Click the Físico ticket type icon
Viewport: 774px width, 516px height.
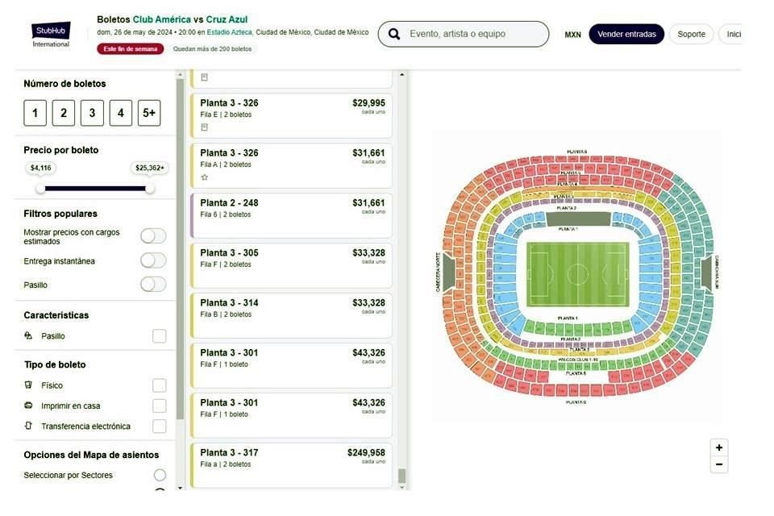[29, 385]
